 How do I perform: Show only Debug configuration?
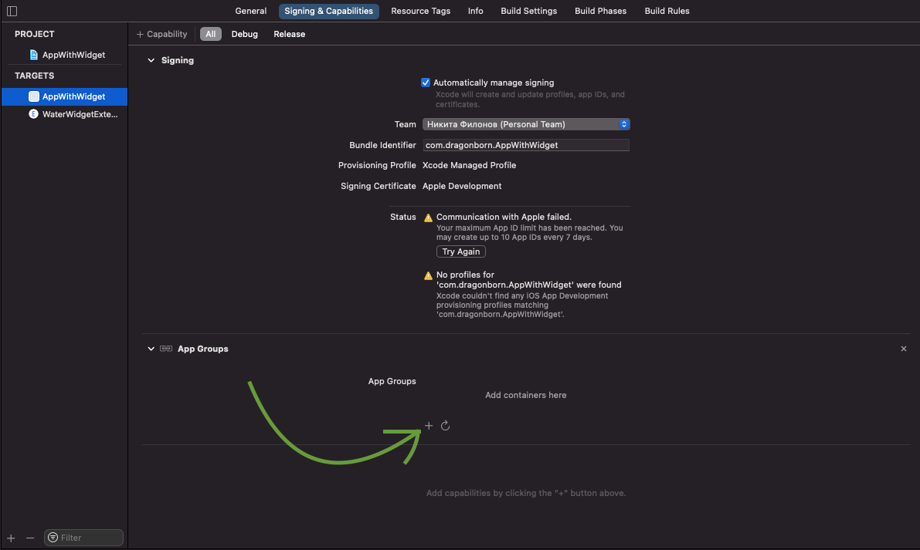click(244, 34)
